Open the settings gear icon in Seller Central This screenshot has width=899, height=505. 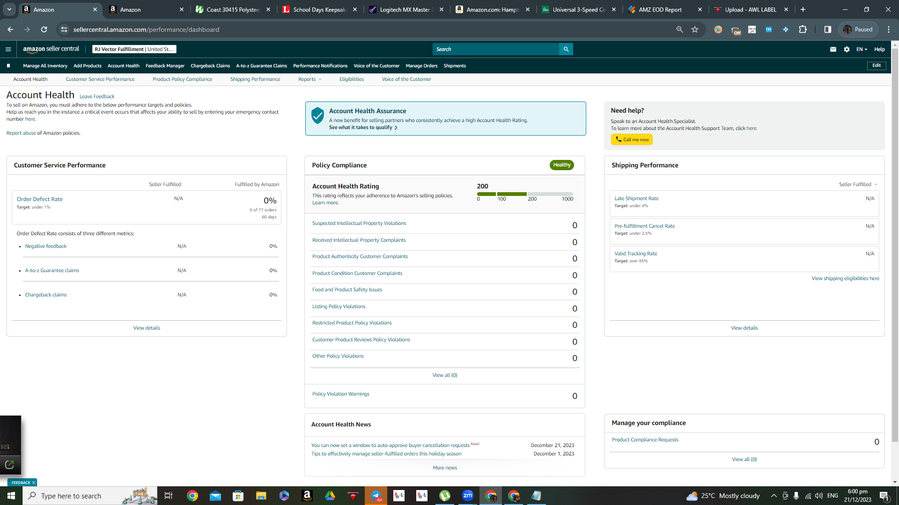pos(847,49)
